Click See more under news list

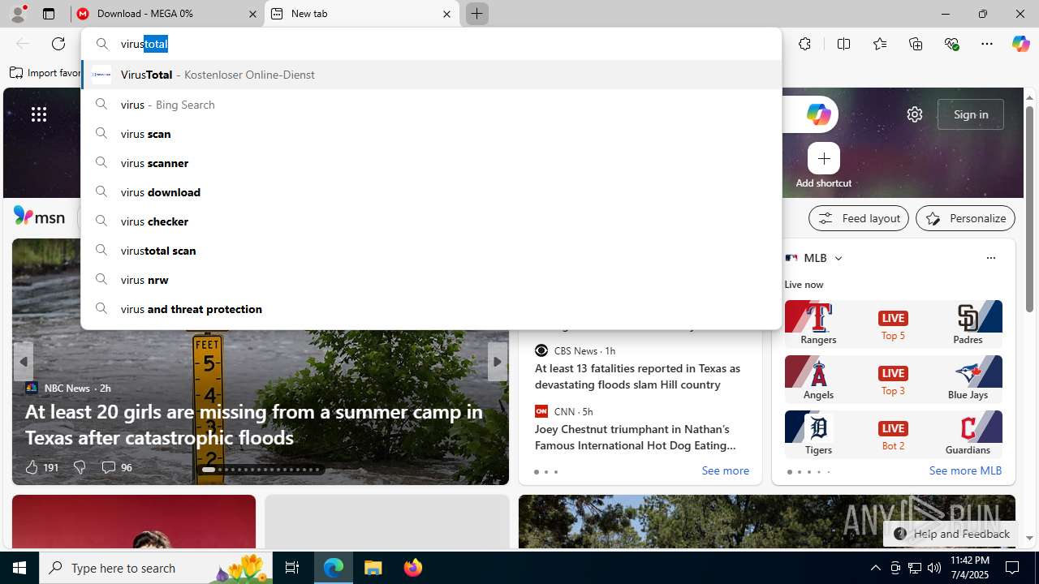coord(725,470)
